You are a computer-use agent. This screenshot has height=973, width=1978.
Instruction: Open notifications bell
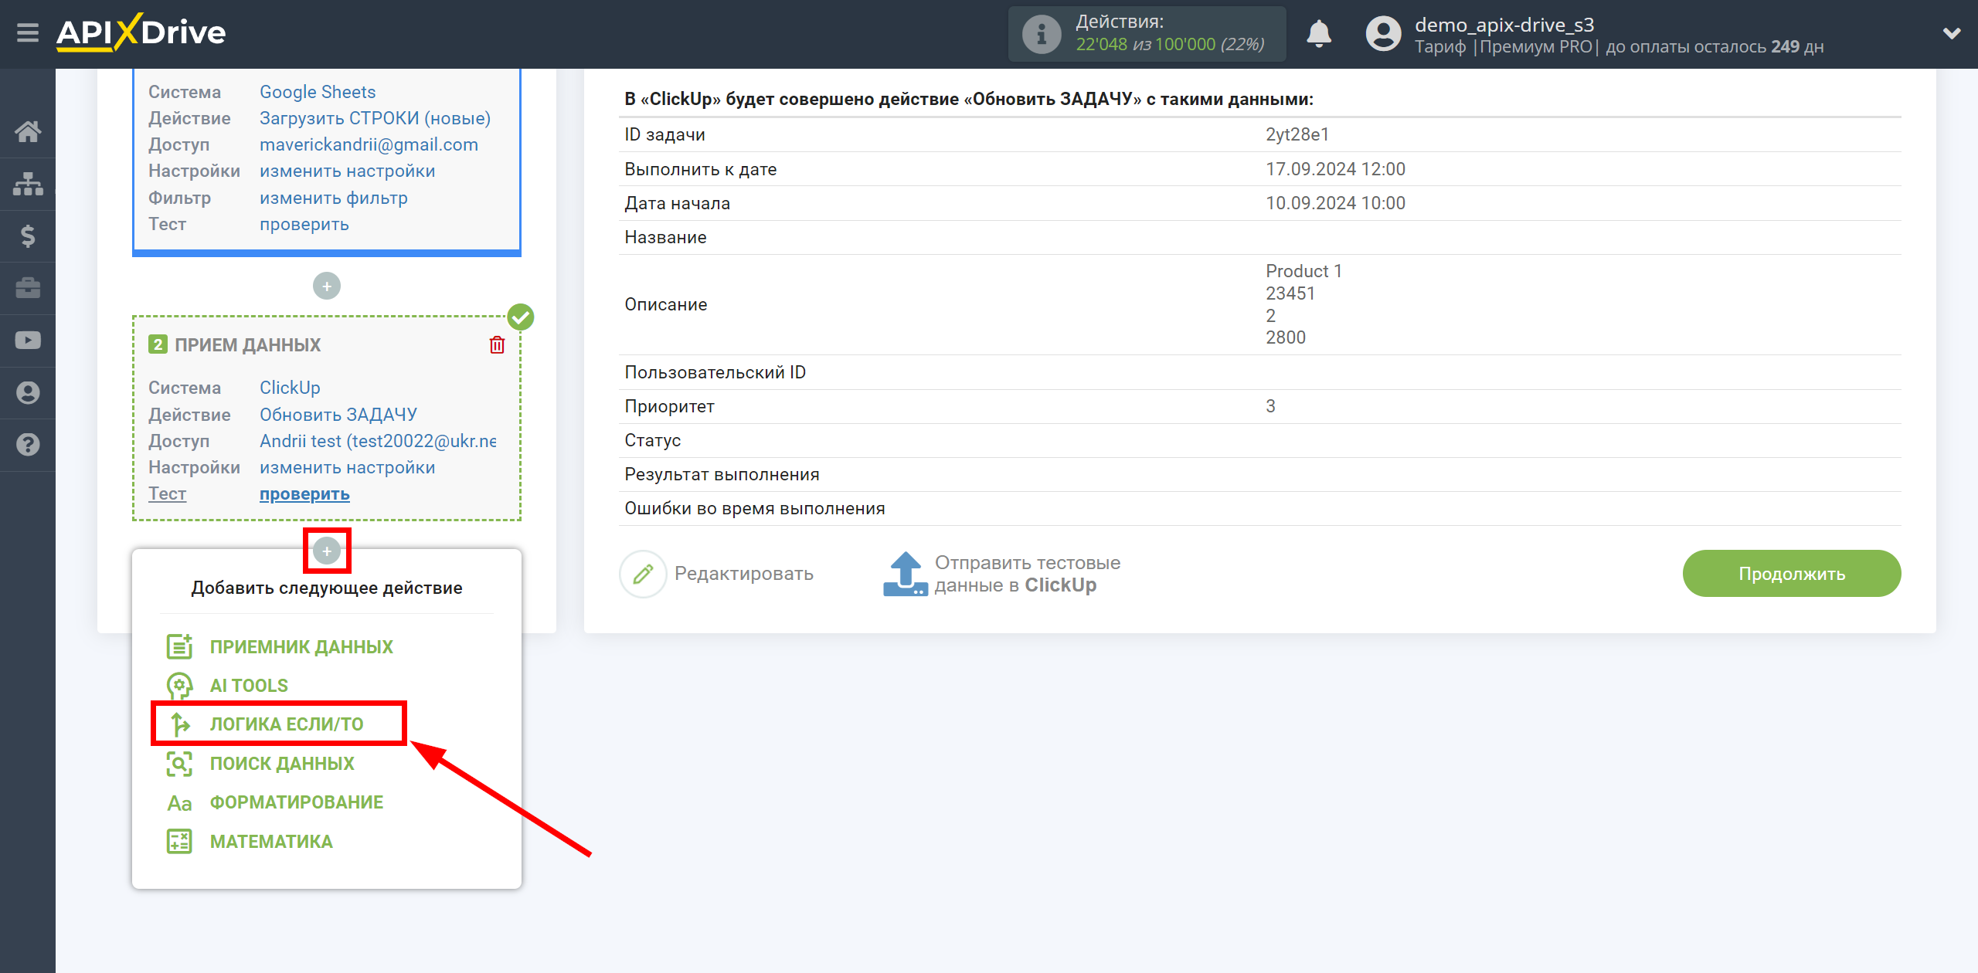1319,34
